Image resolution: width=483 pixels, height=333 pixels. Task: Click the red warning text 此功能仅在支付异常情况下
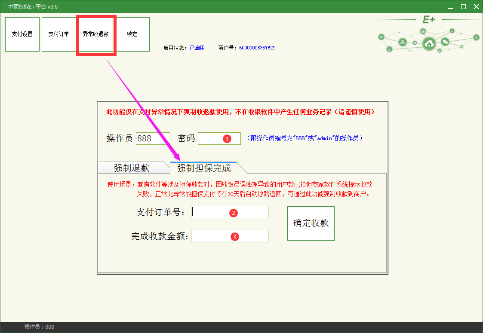point(240,112)
